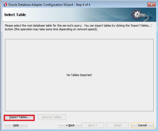The height and width of the screenshot is (131, 158).
Task: Cancel the database adapter wizard
Action: coord(142,125)
